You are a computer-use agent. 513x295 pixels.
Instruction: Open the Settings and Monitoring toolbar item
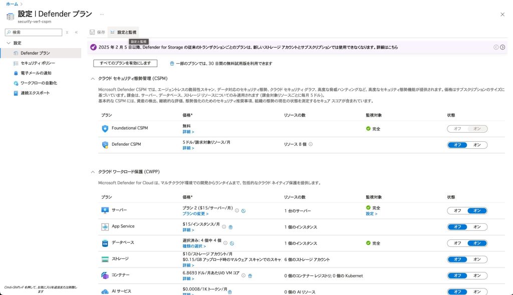tap(123, 32)
